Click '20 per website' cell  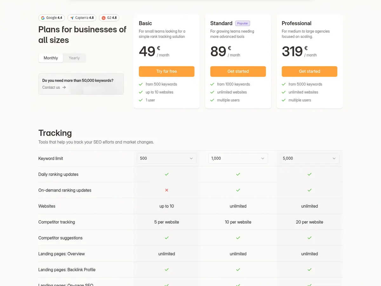point(310,222)
